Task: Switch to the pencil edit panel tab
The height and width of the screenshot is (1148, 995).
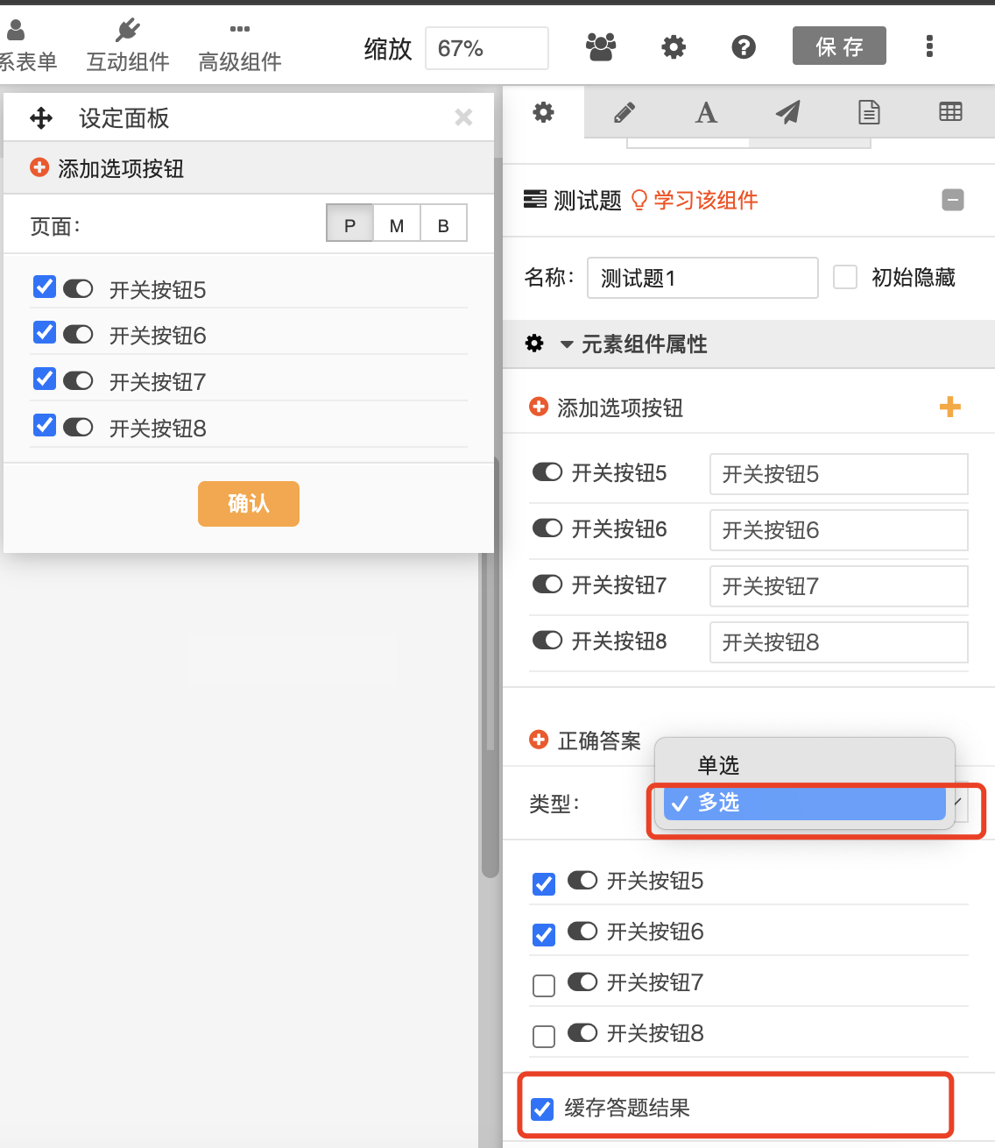Action: (624, 112)
